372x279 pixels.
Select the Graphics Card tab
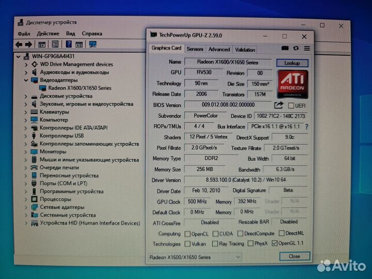point(166,48)
